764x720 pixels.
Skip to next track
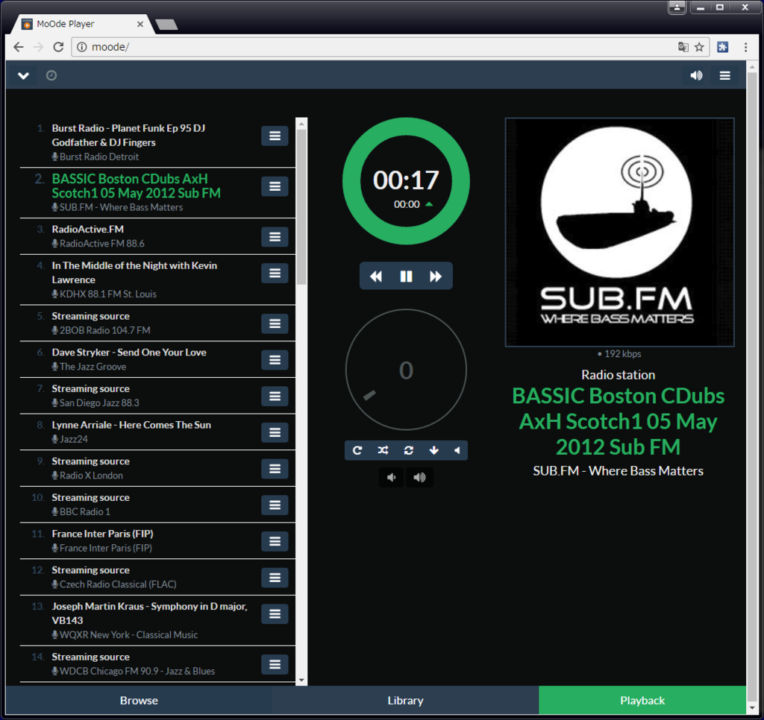436,277
